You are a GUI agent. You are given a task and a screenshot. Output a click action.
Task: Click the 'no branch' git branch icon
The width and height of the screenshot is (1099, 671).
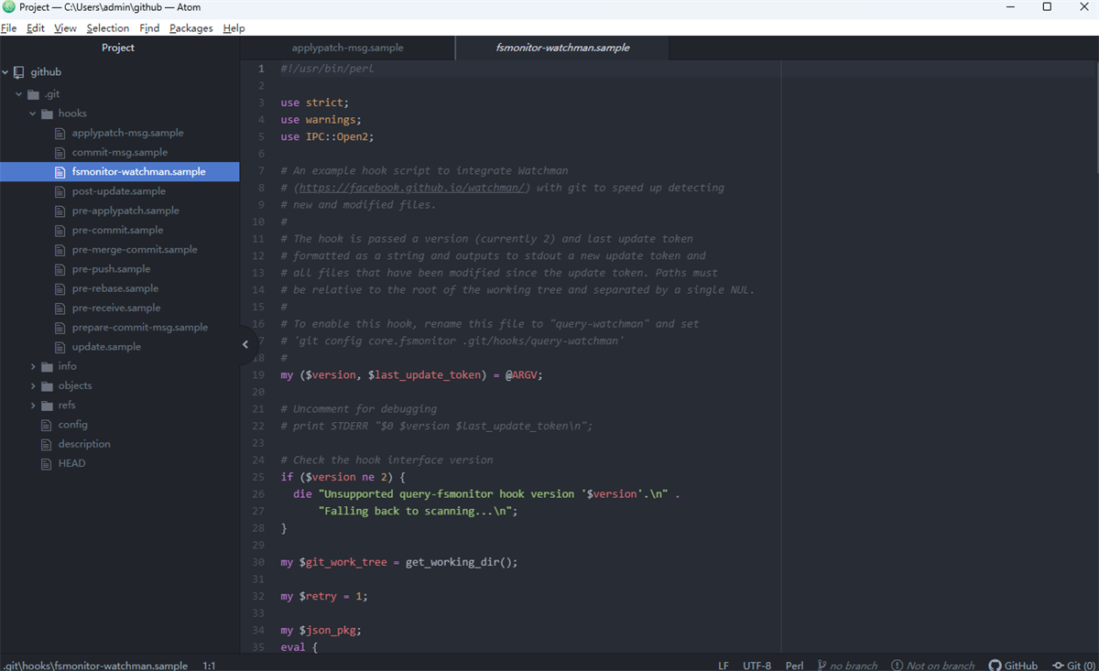822,666
